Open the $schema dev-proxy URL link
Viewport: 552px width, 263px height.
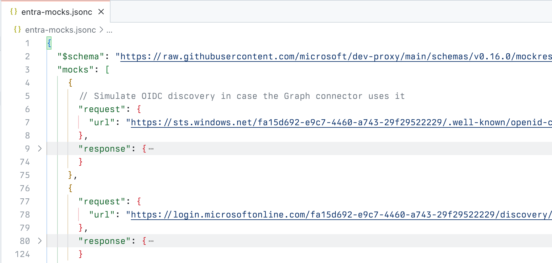click(x=251, y=56)
